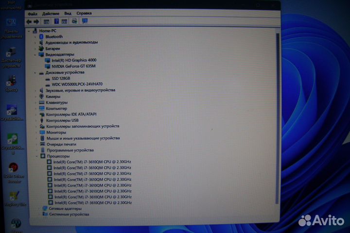This screenshot has height=233, width=350.
Task: Click the Системные устройства icon
Action: tap(45, 214)
